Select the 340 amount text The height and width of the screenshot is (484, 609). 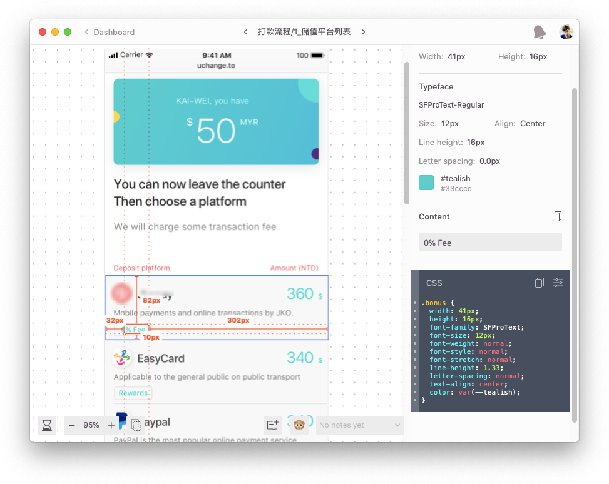click(300, 358)
